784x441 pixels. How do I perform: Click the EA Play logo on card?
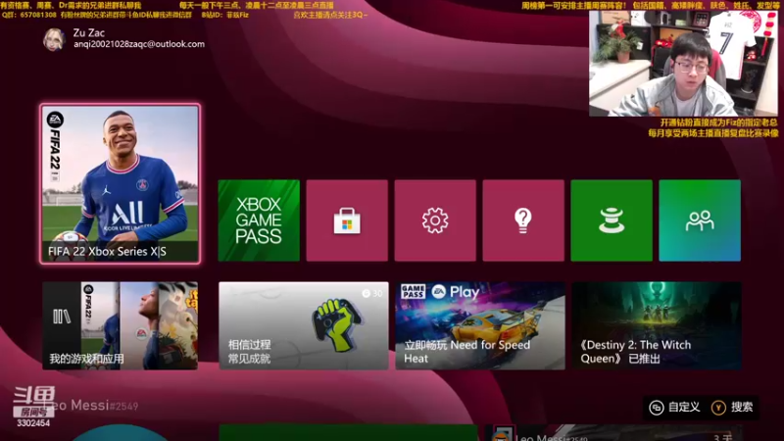click(456, 291)
